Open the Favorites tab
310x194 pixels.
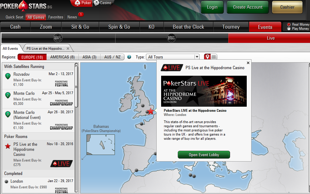pyautogui.click(x=56, y=17)
